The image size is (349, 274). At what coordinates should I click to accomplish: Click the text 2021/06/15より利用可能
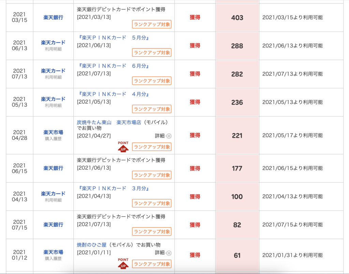click(292, 168)
